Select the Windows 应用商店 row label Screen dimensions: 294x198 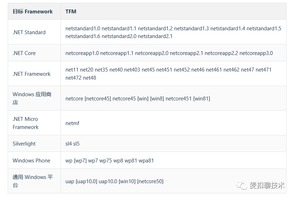[x=32, y=98]
